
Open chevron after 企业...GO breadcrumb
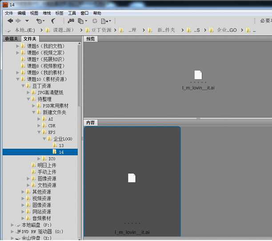[242, 30]
